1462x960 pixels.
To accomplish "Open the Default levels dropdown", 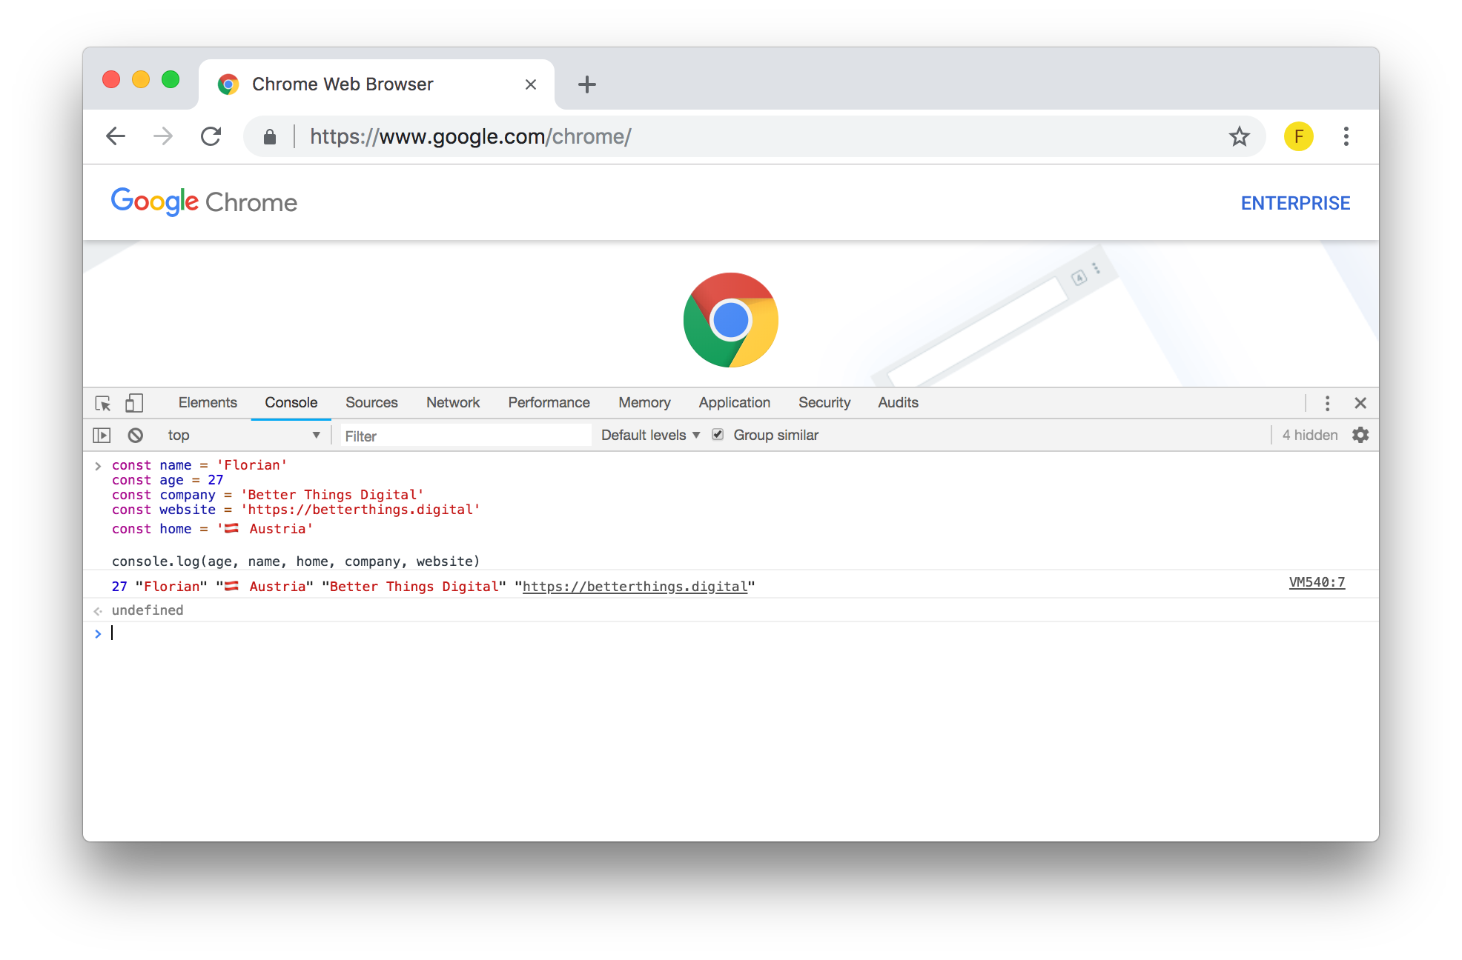I will [650, 436].
